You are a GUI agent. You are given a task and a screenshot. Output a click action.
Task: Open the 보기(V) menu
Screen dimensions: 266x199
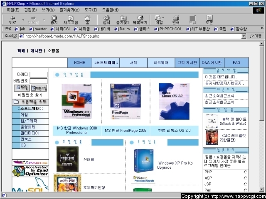tap(48, 10)
